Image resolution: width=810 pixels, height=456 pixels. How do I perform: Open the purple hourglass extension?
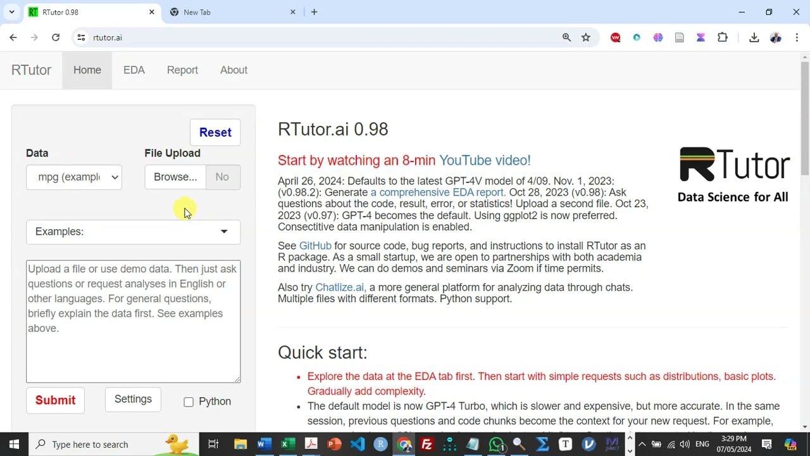[x=701, y=37]
